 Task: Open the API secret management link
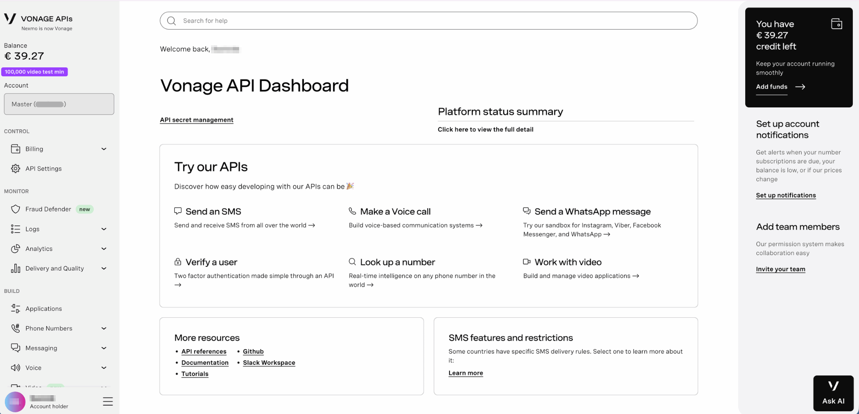(x=197, y=120)
